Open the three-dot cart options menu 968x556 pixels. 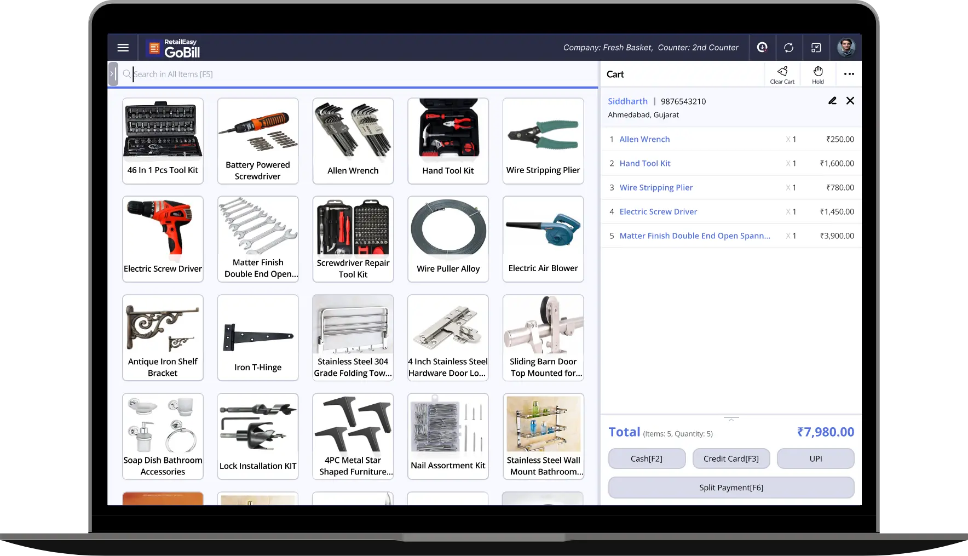click(x=849, y=74)
